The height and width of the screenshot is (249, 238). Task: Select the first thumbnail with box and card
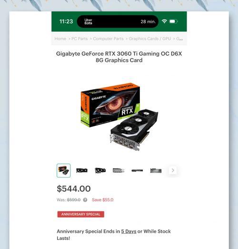(63, 170)
